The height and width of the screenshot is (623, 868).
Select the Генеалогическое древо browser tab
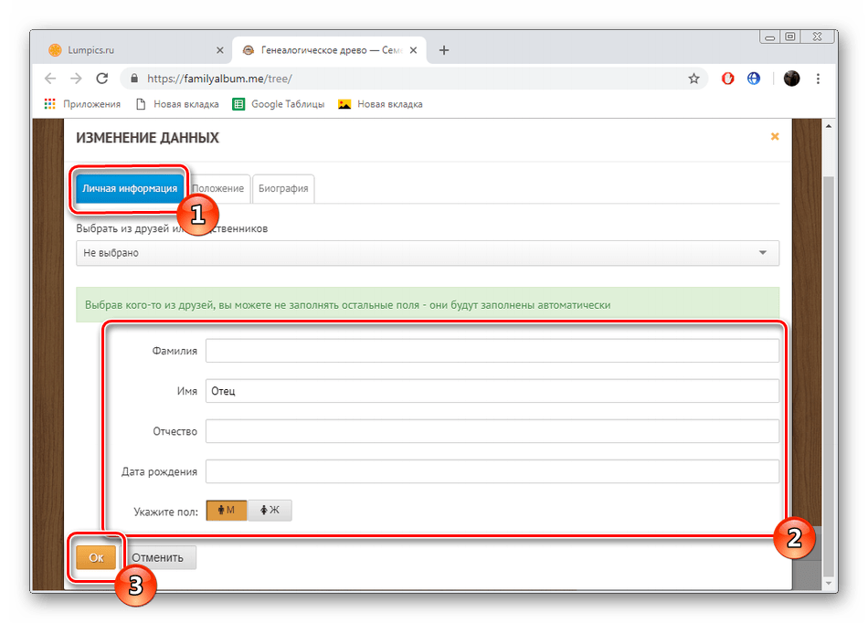(x=329, y=50)
